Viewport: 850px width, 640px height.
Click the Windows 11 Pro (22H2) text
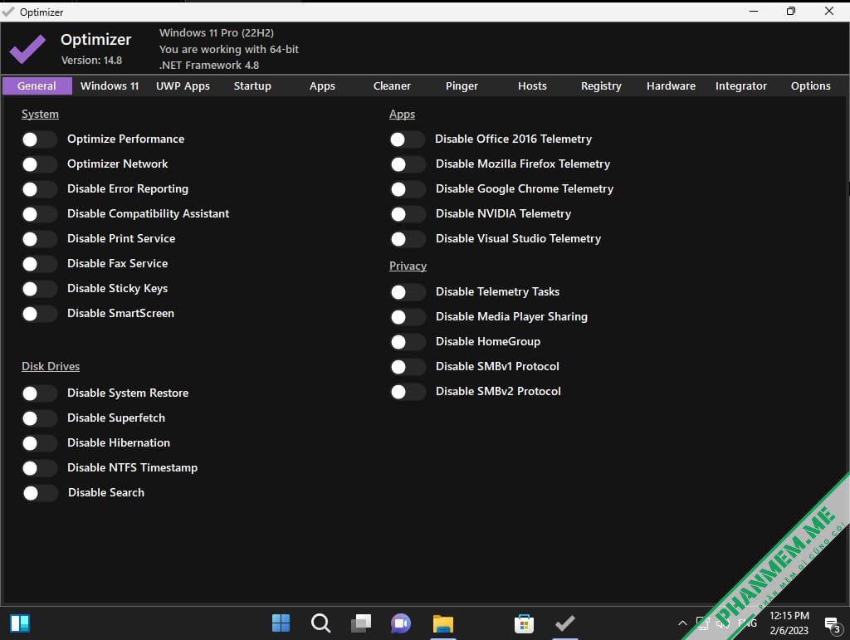tap(217, 32)
